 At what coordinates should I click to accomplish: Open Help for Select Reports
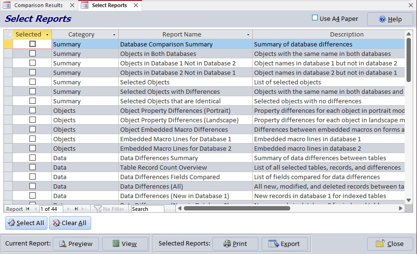(x=390, y=19)
